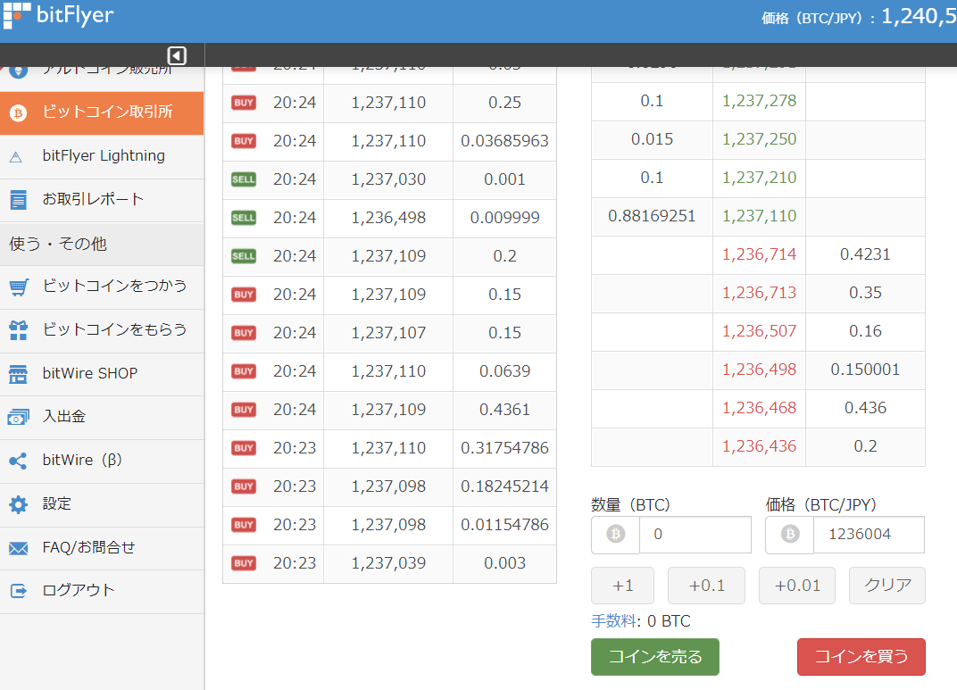Select ask price 1,237,110 in order book
This screenshot has height=690, width=957.
(759, 217)
